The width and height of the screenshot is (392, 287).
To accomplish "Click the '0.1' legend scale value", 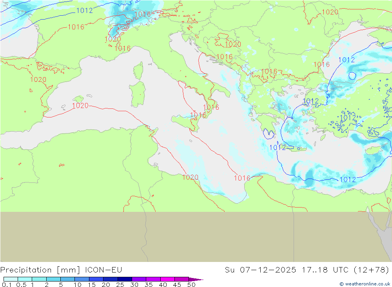I will click(x=7, y=285).
